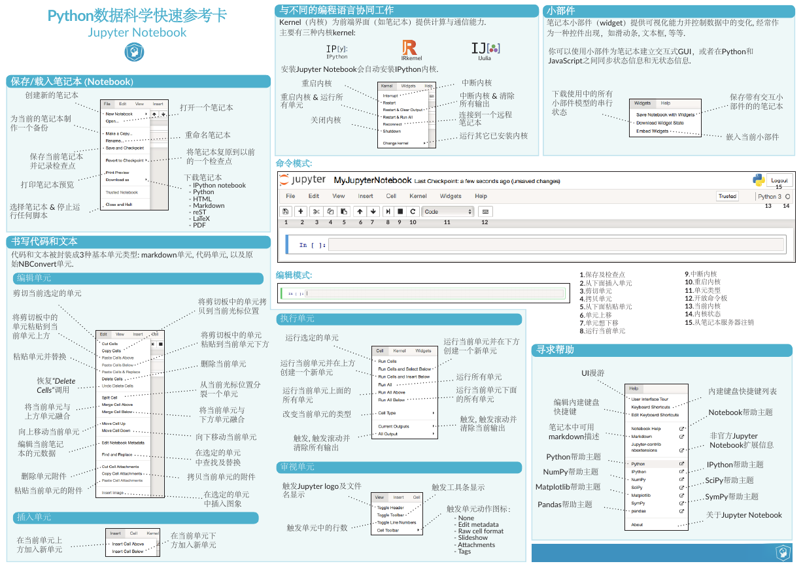This screenshot has width=803, height=568.
Task: Click the plus insert-cell-below toolbar icon
Action: coord(301,211)
